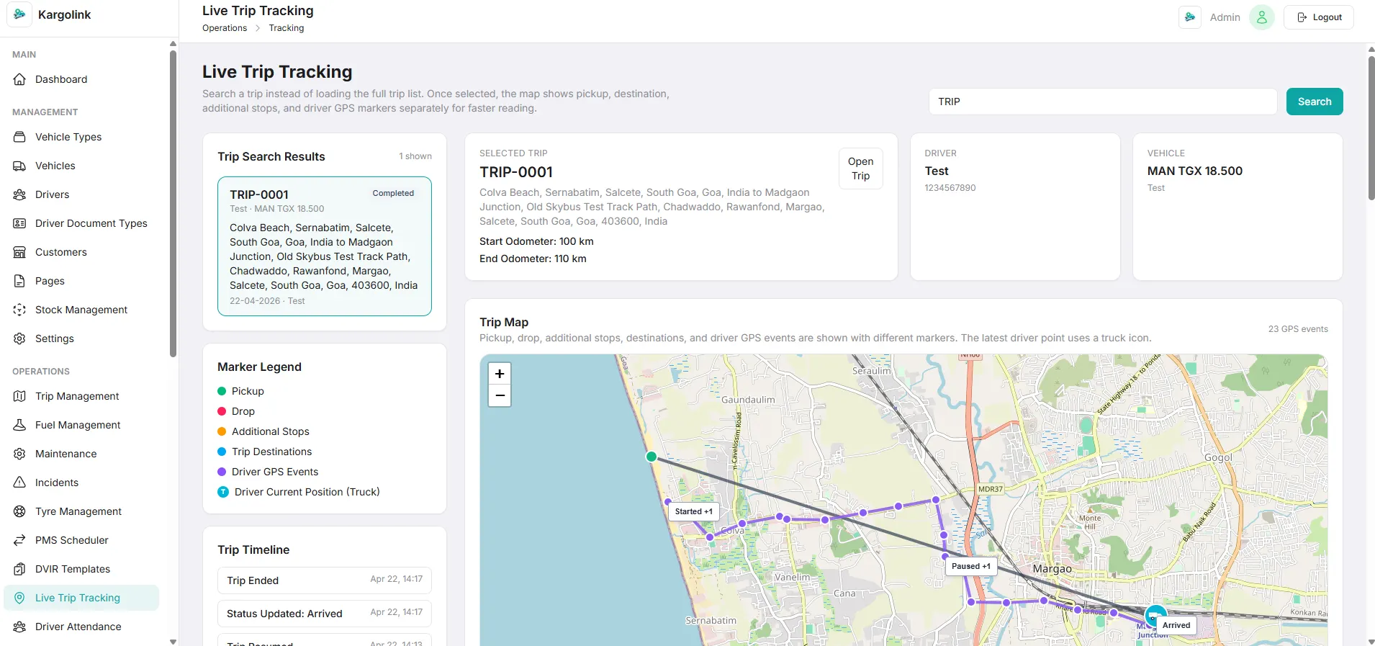
Task: Click the 'Paused +1' map label
Action: point(971,566)
